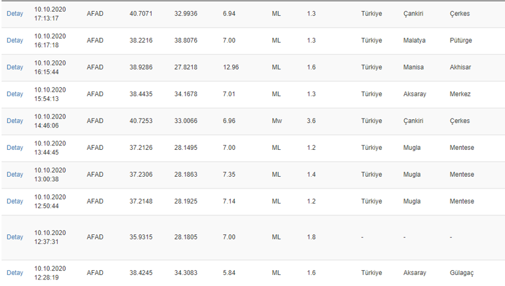This screenshot has width=505, height=286.
Task: Click the Pütürge district cell
Action: [x=461, y=40]
